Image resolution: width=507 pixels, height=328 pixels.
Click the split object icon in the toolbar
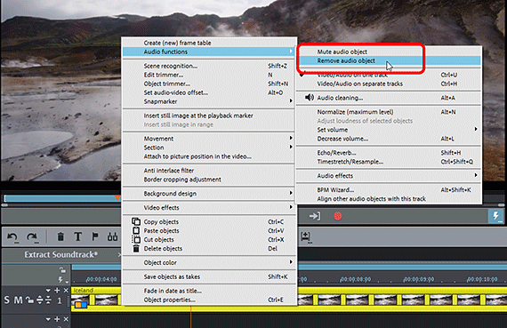click(x=112, y=236)
